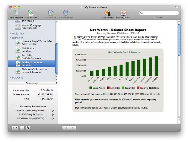Screen dimensions: 188x142
Task: Click the Portfolio report icon
Action: tap(18, 57)
